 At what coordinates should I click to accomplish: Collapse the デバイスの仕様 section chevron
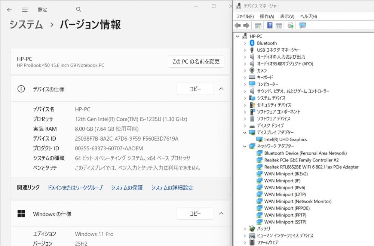point(221,89)
